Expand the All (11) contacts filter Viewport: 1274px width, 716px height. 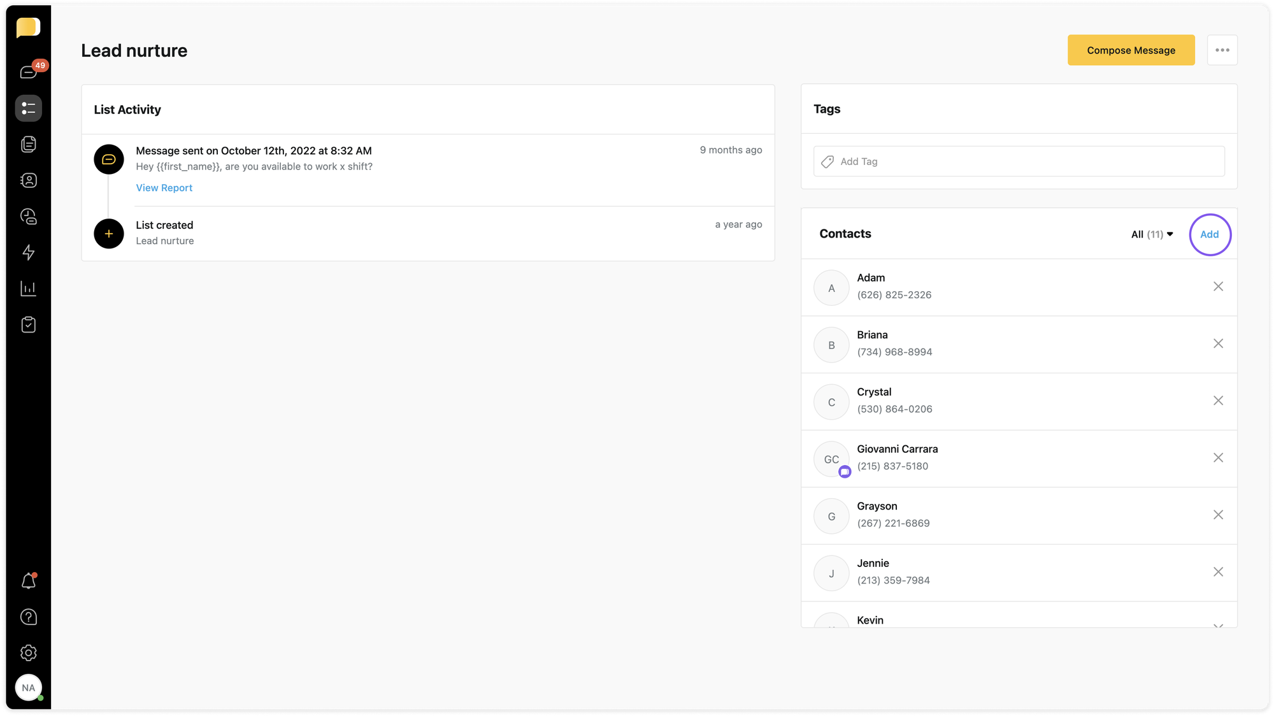click(1152, 234)
